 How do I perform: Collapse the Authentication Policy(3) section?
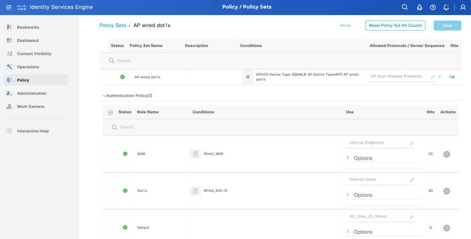coord(104,96)
